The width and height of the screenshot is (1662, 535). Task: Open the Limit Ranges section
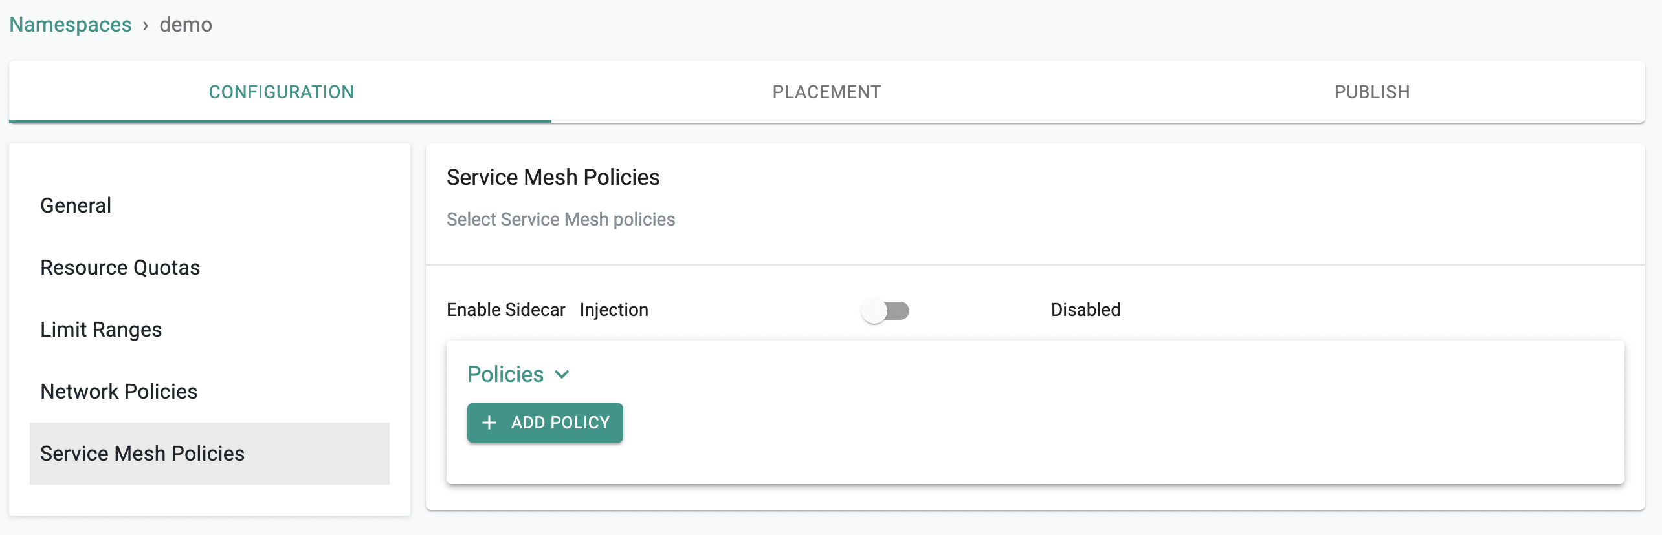(x=210, y=330)
